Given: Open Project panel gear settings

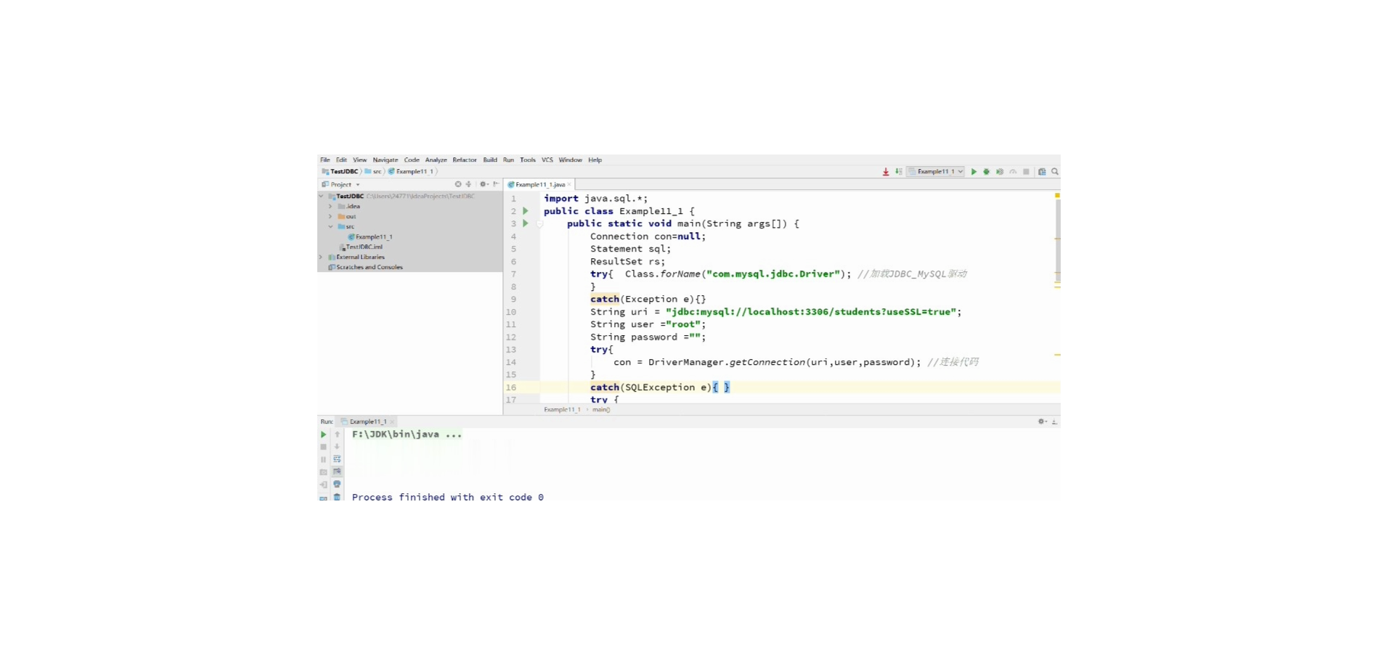Looking at the screenshot, I should [x=484, y=184].
